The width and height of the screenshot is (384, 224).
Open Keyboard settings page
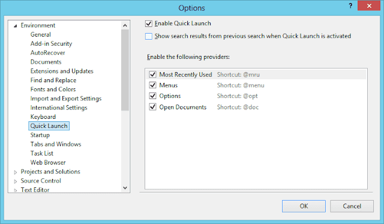coord(43,117)
